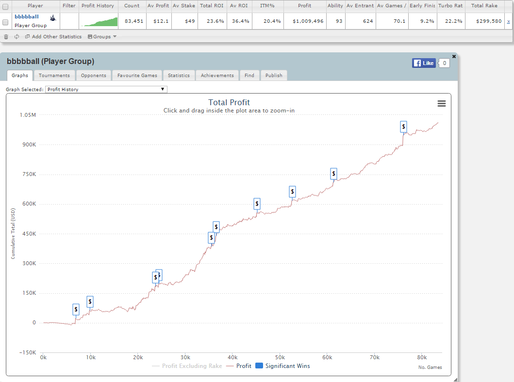Viewport: 514px width, 382px height.
Task: Open the Find tab
Action: point(249,75)
